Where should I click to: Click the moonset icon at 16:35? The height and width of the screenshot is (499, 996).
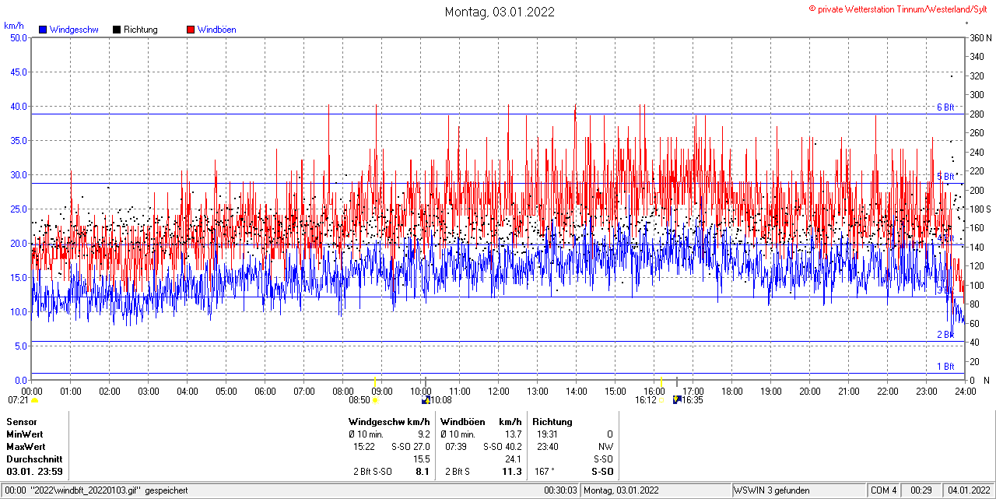click(677, 399)
